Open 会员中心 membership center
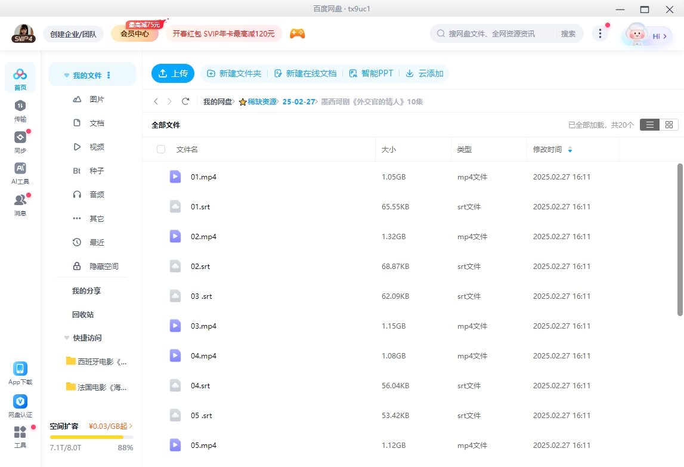 tap(136, 33)
